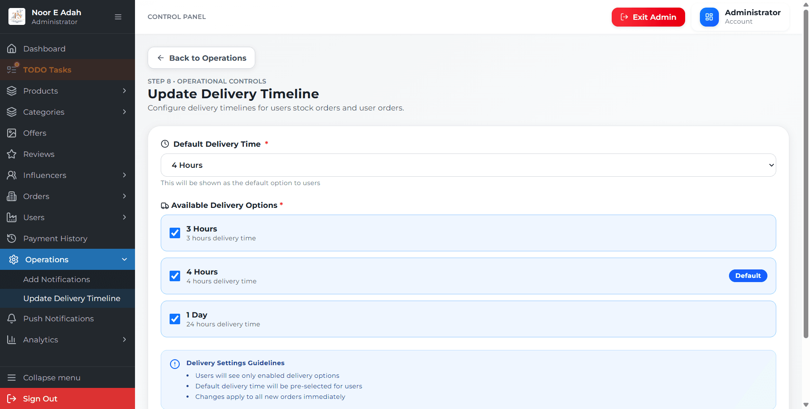Collapse the Operations submenu chevron

coord(124,259)
